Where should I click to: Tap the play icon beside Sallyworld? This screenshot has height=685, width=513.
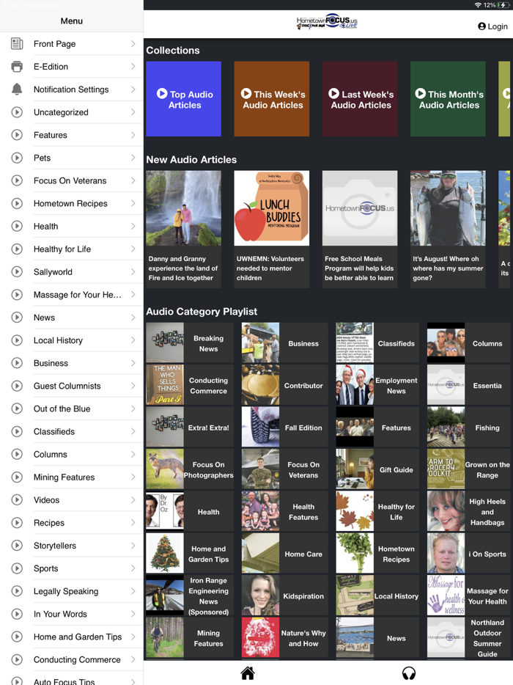tap(17, 272)
